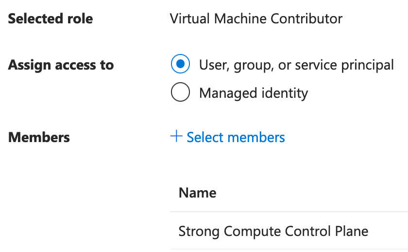Select the Strong Compute Control Plane row
The height and width of the screenshot is (252, 408).
click(x=273, y=231)
